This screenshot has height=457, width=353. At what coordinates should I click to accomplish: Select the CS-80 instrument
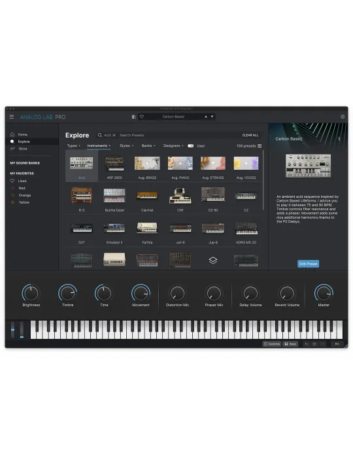[x=213, y=198]
